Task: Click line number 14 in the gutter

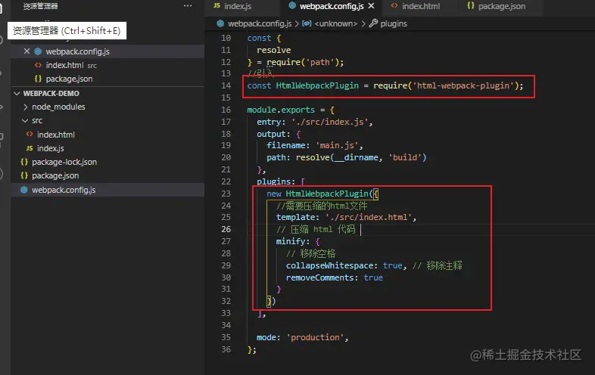Action: click(226, 85)
